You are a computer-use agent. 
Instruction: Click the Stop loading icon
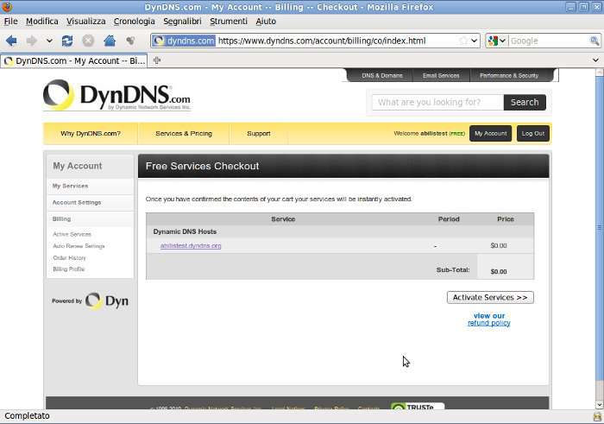click(x=88, y=41)
